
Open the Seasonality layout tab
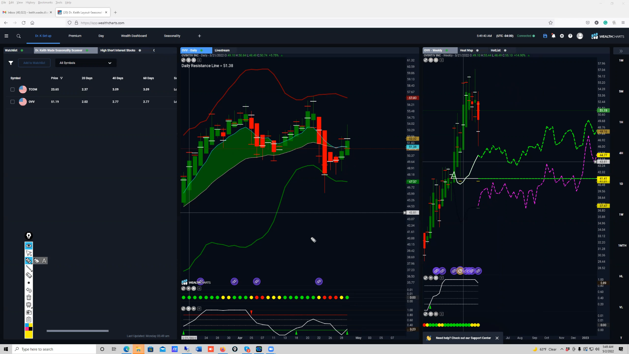click(x=172, y=36)
